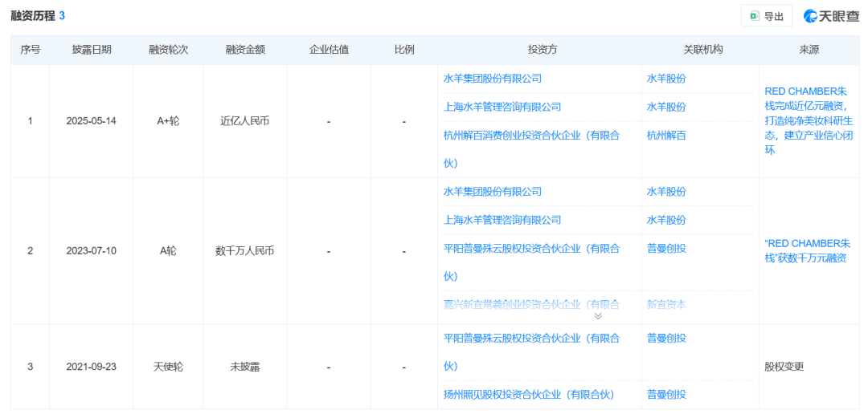Open source article RED CHAMBER朱栈完成近亿元融资
The height and width of the screenshot is (418, 868).
809,120
